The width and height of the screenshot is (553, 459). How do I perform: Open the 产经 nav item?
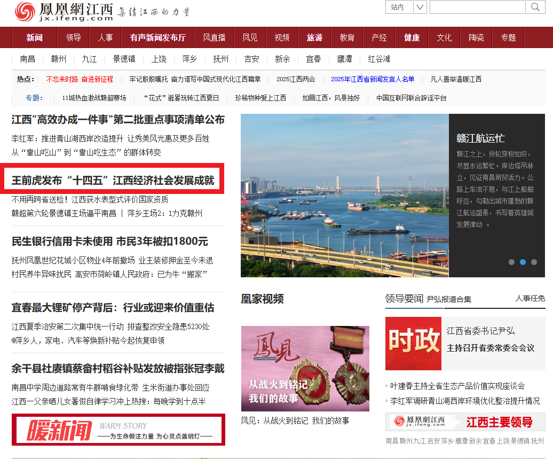pyautogui.click(x=379, y=37)
